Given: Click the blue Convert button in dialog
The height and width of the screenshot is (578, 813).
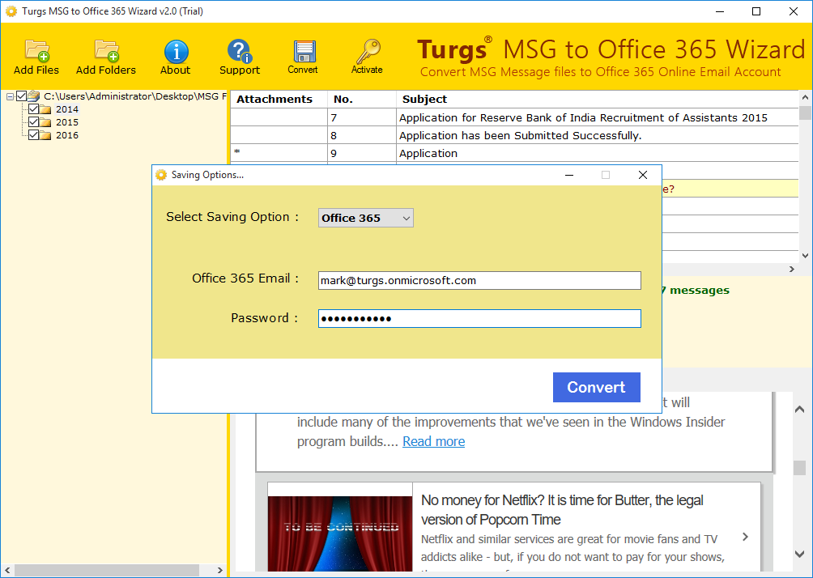Looking at the screenshot, I should point(596,387).
